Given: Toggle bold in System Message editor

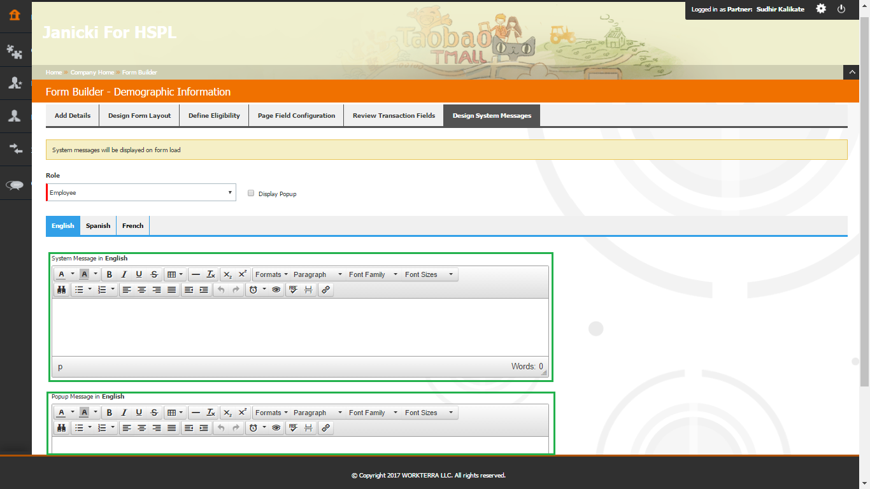Looking at the screenshot, I should [x=110, y=274].
